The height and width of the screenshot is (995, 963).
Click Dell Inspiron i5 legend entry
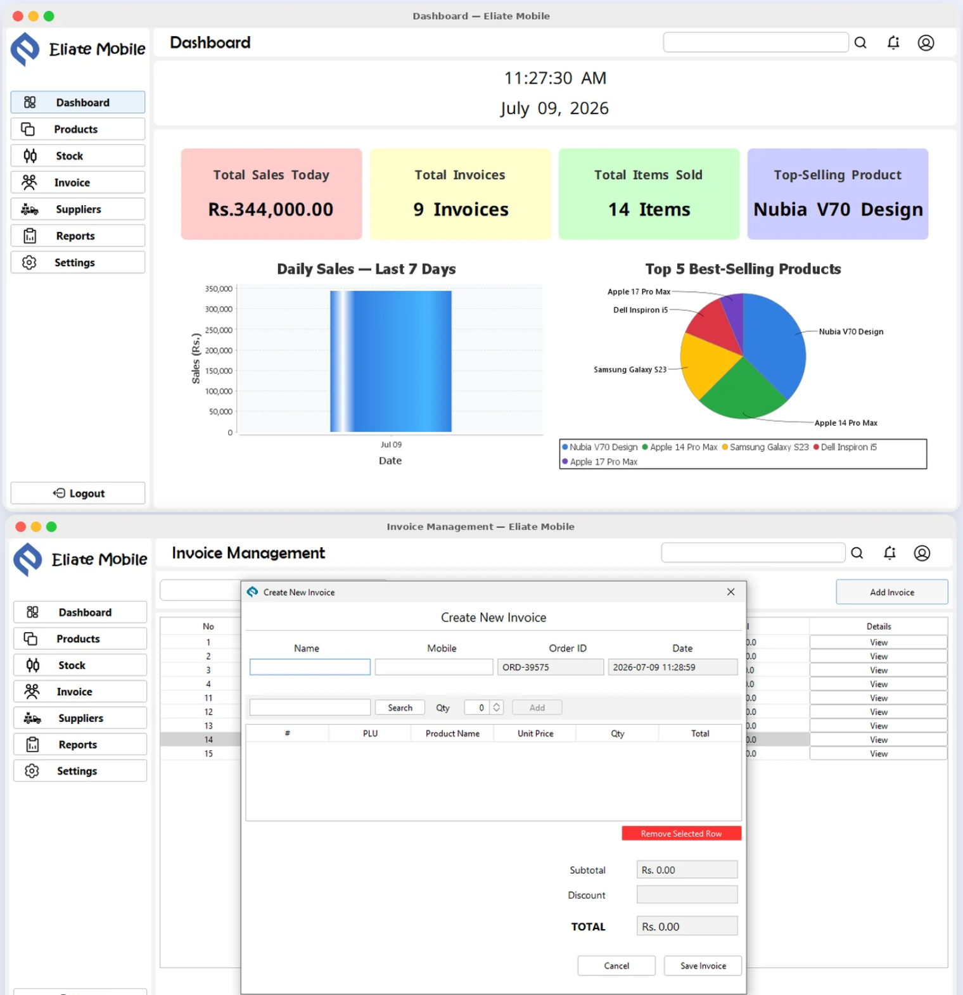click(x=845, y=447)
